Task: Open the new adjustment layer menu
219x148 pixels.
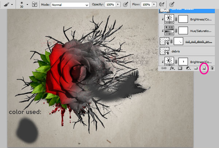Action: click(x=188, y=68)
